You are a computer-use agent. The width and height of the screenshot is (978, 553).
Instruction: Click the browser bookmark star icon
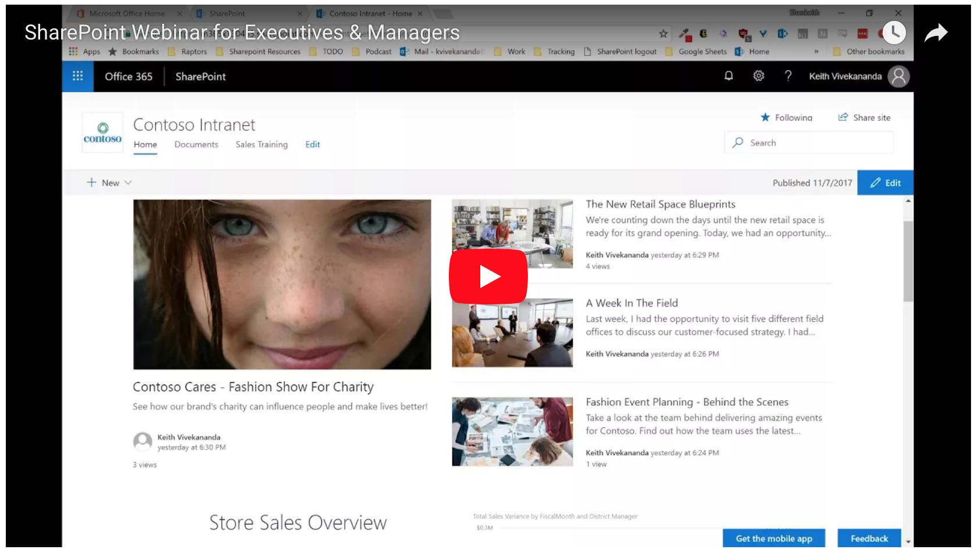tap(663, 34)
